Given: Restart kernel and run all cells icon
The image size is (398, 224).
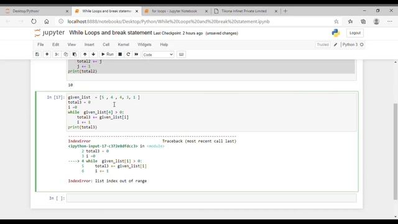Looking at the screenshot, I should [x=136, y=54].
